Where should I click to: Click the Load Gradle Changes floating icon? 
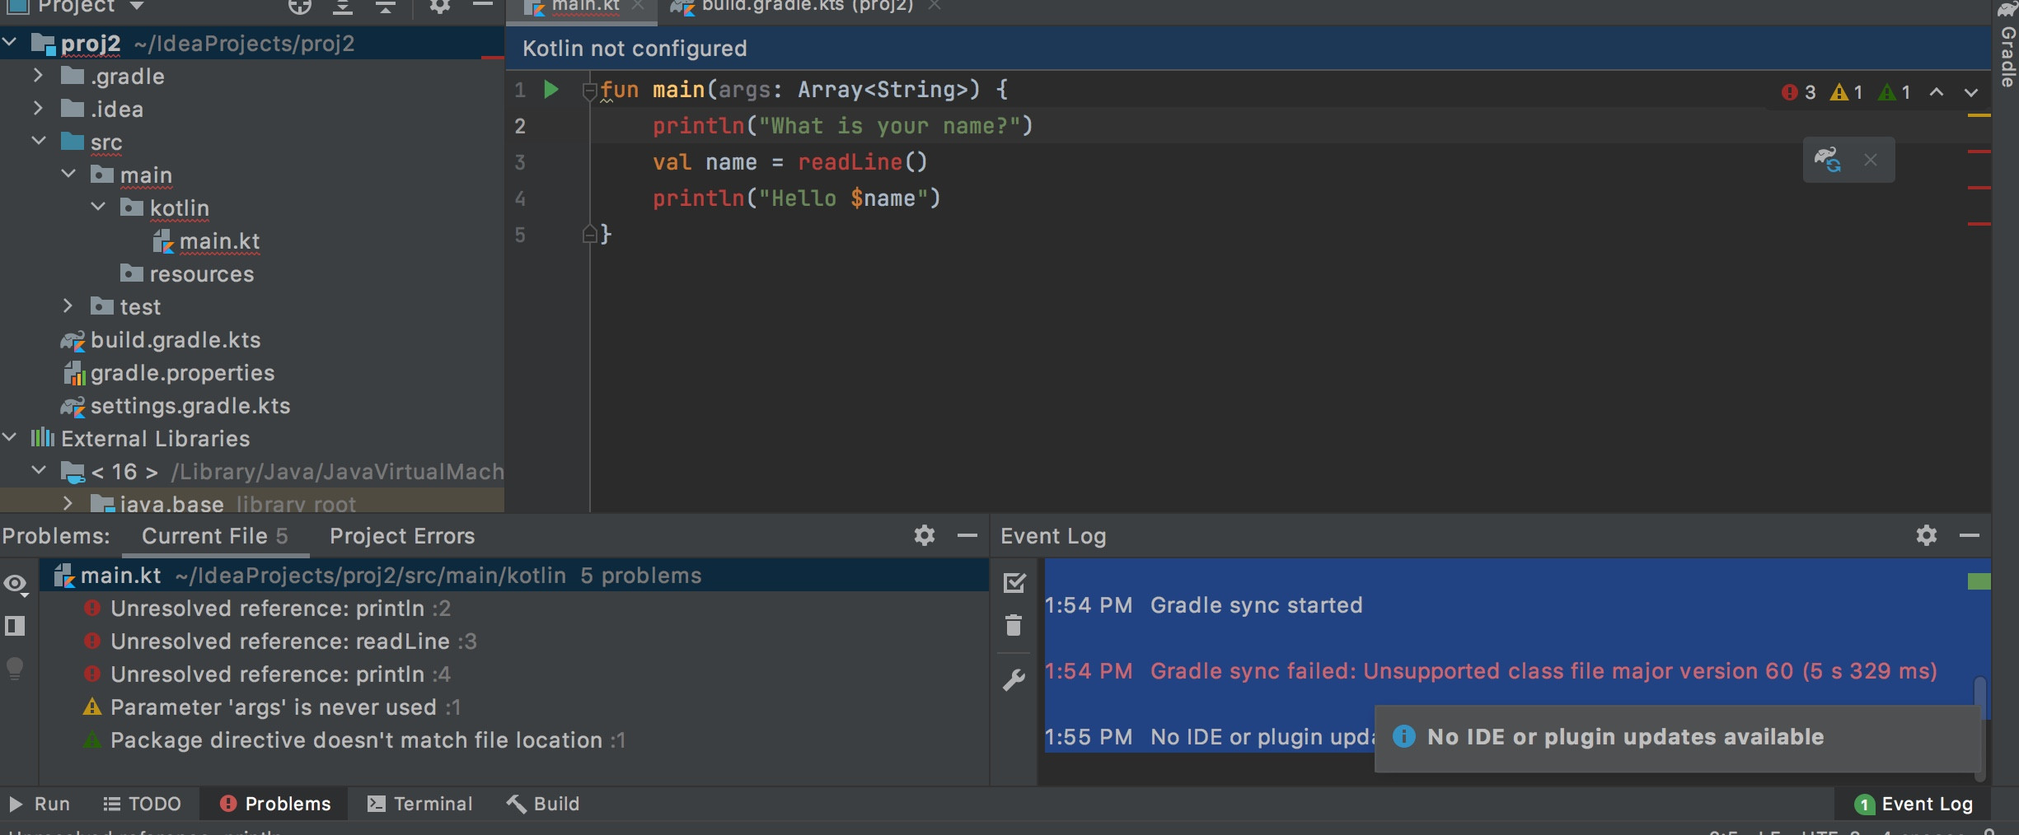(x=1828, y=160)
